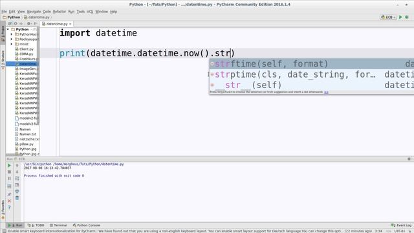Click the collapse-all icon in the Project panel toolbar

click(21, 24)
